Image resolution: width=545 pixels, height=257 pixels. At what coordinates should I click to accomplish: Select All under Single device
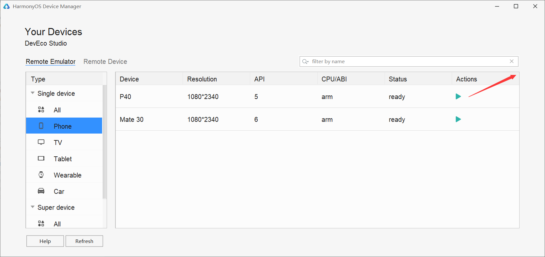(64, 109)
